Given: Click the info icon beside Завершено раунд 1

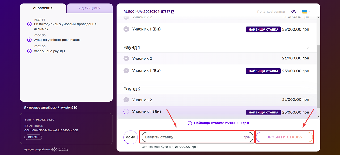Looking at the screenshot, I should click(x=29, y=51).
